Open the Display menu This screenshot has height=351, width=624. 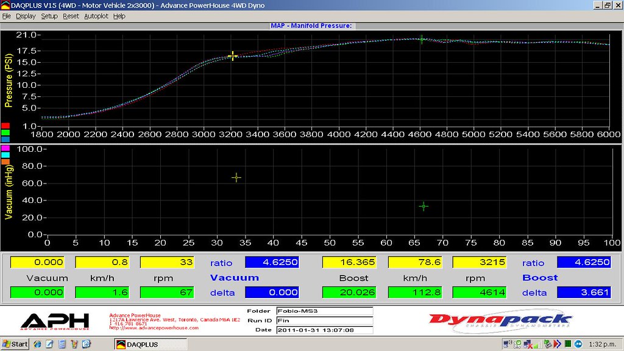[26, 16]
